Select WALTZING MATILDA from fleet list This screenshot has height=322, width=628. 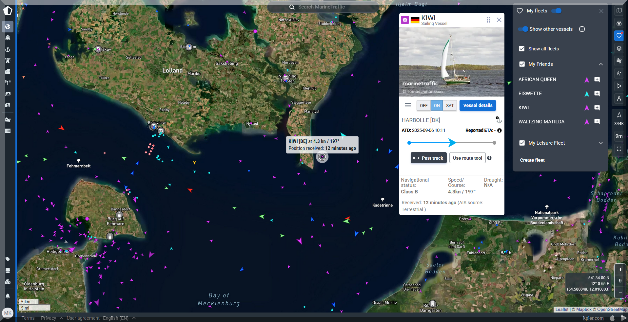pos(541,122)
